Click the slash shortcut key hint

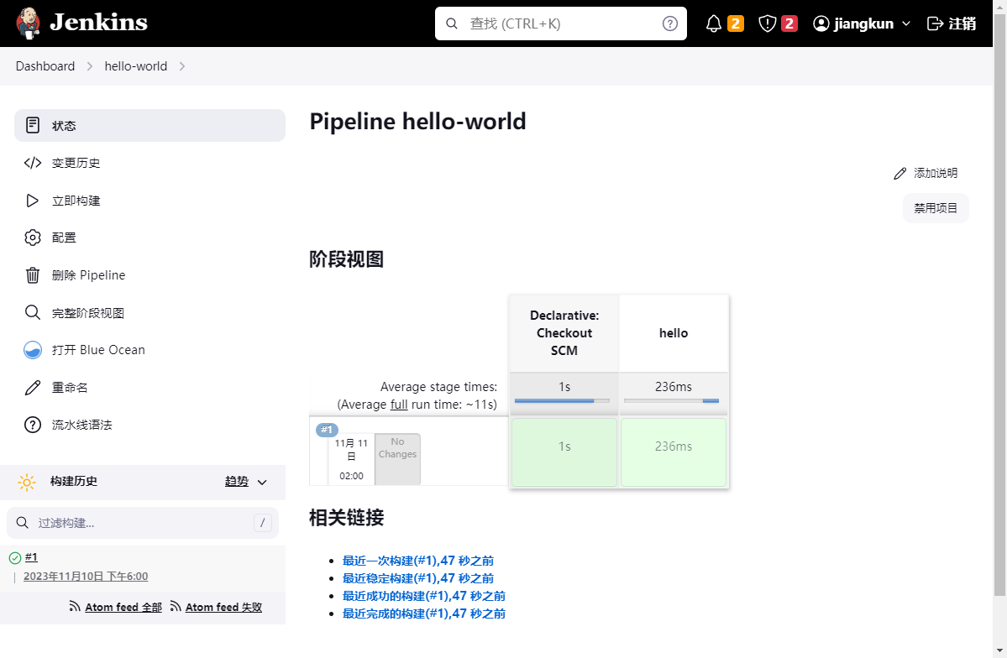pos(262,523)
